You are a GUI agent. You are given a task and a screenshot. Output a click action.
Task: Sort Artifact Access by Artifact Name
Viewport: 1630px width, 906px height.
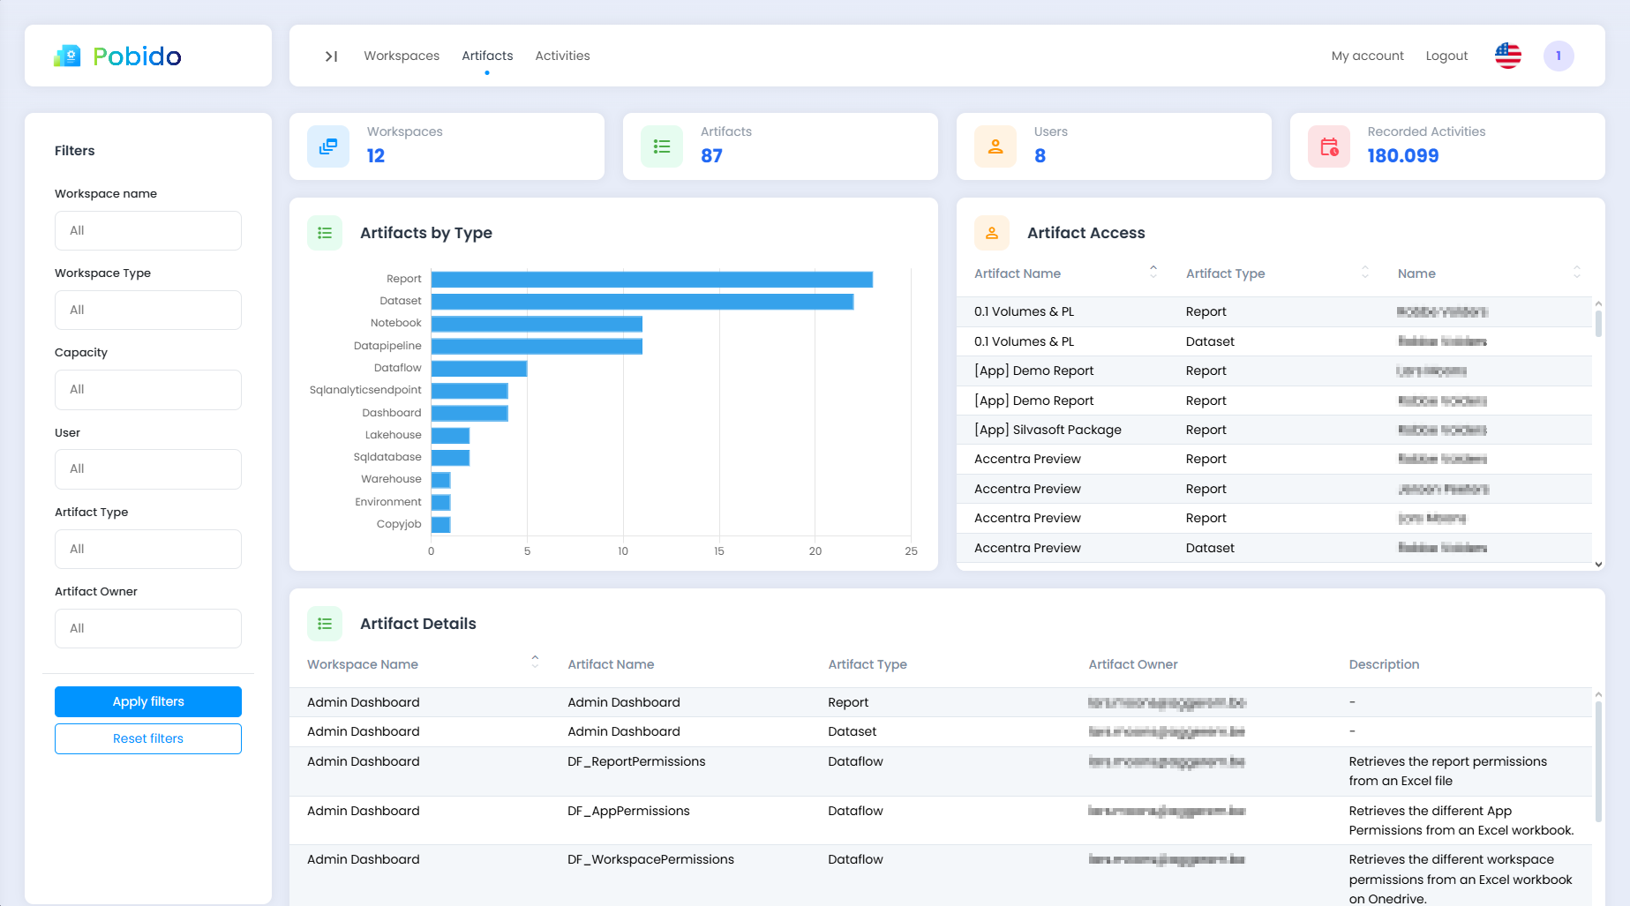(x=1153, y=273)
